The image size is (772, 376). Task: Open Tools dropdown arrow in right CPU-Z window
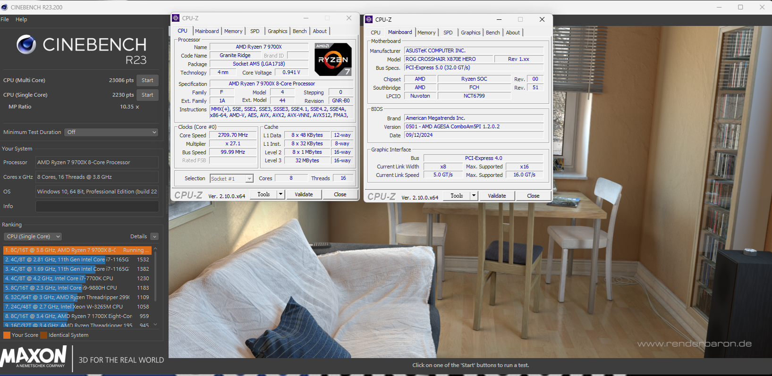point(474,196)
